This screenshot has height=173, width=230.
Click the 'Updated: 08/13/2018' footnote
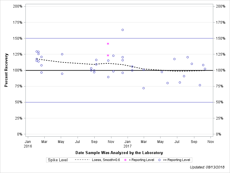tap(207, 167)
